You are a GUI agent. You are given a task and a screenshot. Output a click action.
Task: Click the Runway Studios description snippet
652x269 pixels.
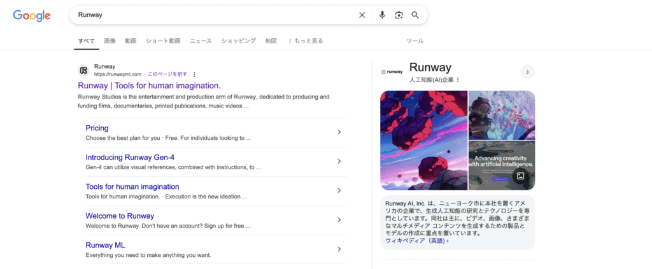click(204, 101)
